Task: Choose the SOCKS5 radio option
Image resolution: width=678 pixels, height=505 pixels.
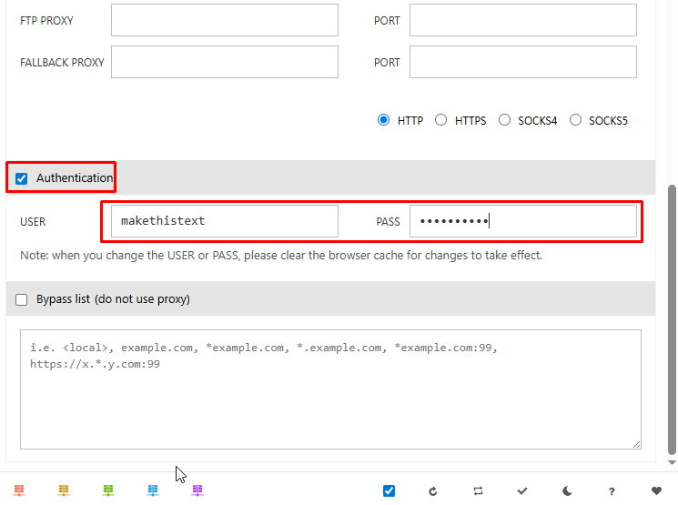Action: click(575, 120)
